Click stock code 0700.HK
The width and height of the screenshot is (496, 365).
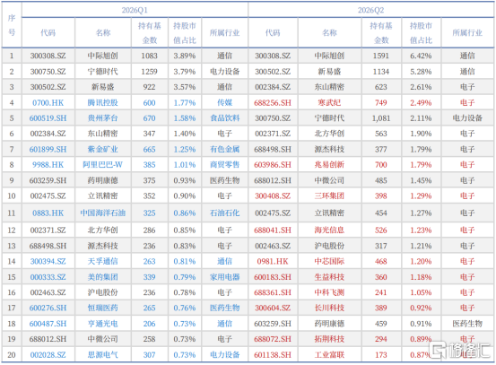[48, 103]
